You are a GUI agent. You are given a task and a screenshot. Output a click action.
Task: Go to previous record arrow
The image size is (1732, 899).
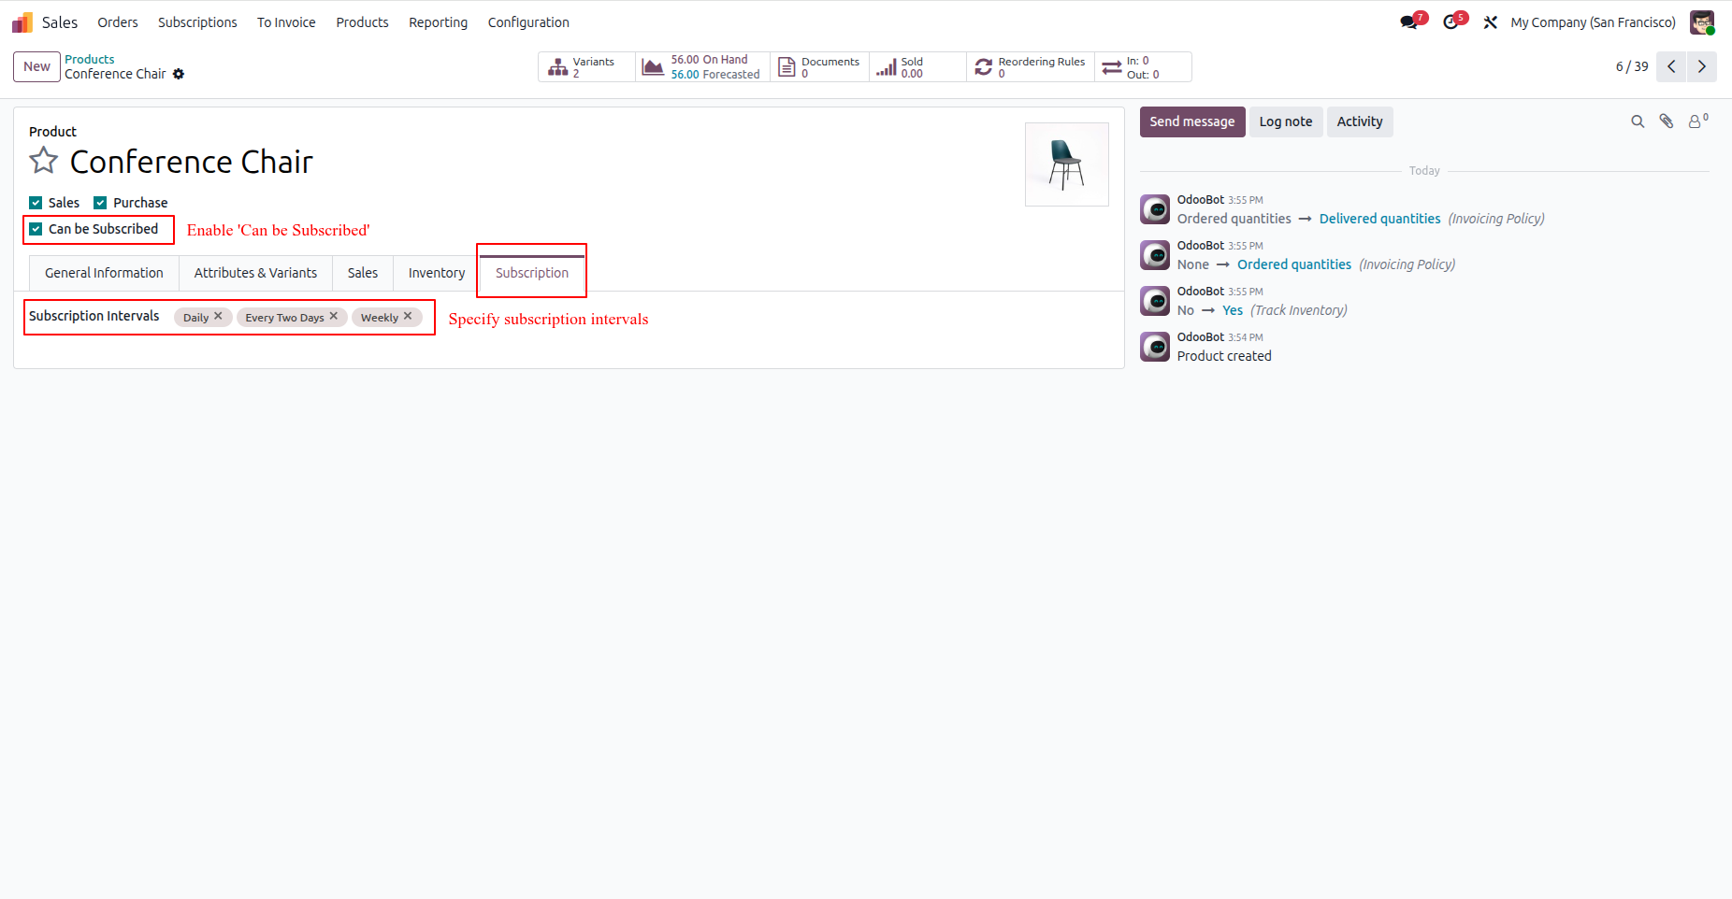1671,66
